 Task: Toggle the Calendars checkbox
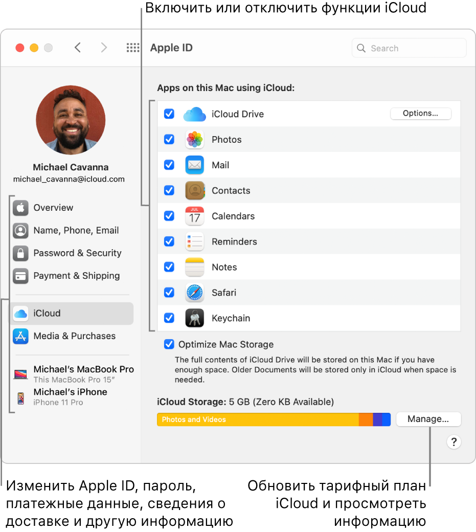[x=169, y=216]
